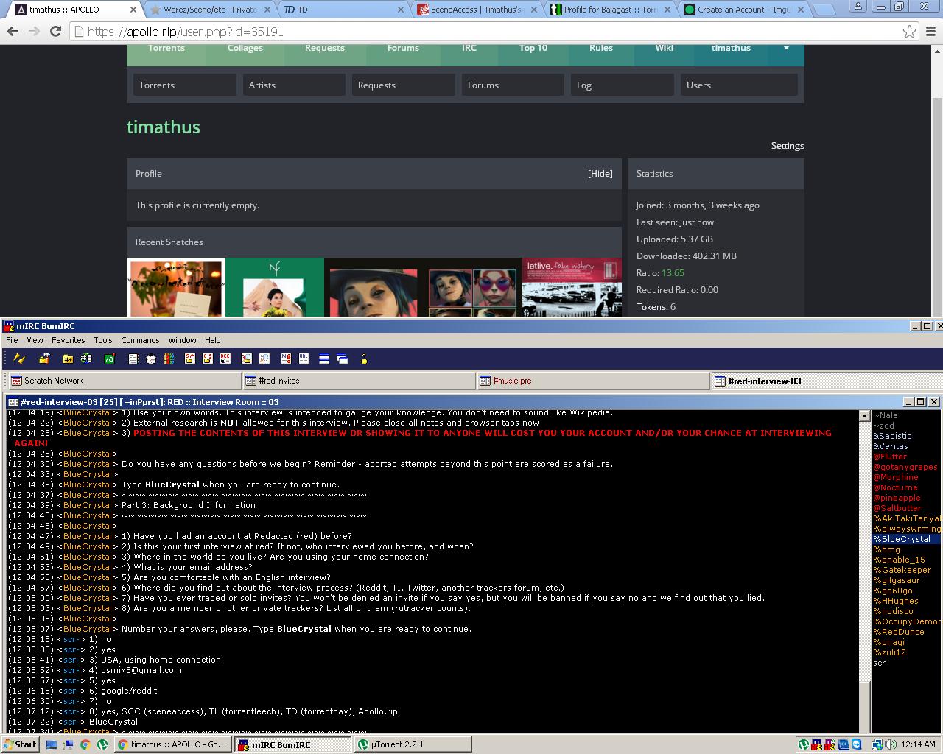The height and width of the screenshot is (754, 943).
Task: Open mIRC channels list icon
Action: (86, 359)
